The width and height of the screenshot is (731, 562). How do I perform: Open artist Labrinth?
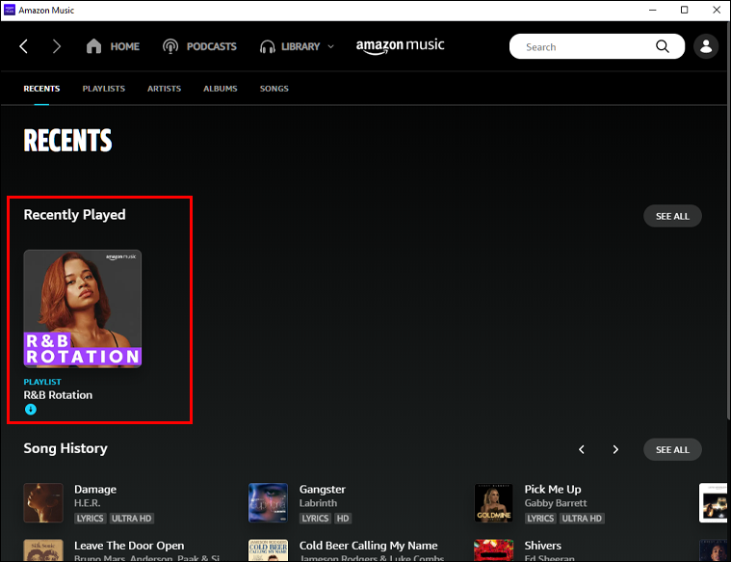click(x=318, y=503)
